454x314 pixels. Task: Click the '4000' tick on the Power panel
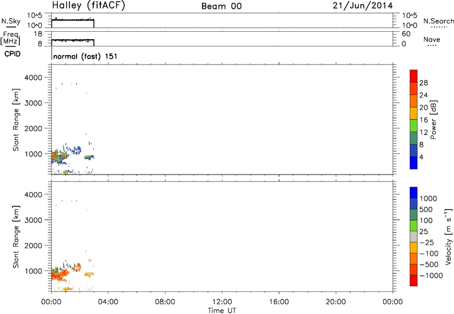pos(33,78)
